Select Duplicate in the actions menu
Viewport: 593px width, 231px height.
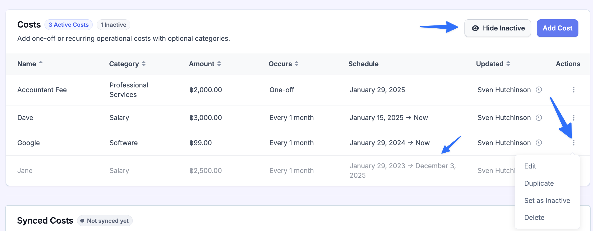coord(539,183)
